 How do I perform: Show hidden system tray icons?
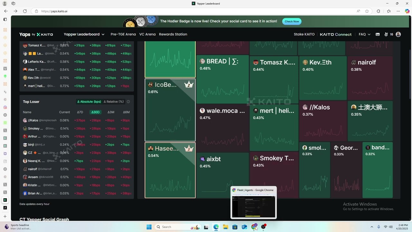coord(372,227)
